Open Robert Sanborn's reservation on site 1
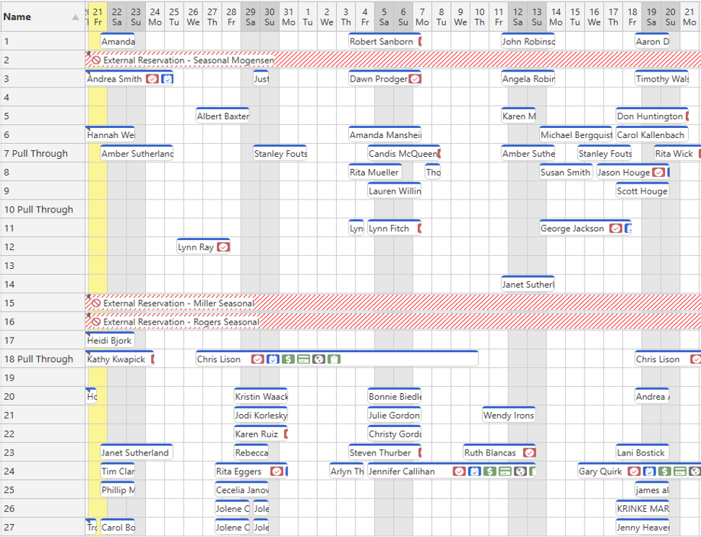 pos(384,42)
